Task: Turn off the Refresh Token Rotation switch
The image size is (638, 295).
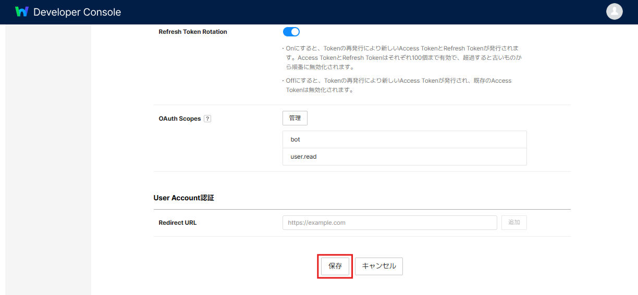Action: (x=291, y=32)
